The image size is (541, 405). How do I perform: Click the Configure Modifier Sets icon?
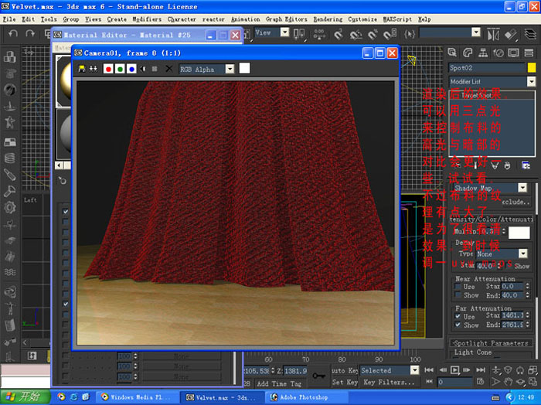pos(526,165)
